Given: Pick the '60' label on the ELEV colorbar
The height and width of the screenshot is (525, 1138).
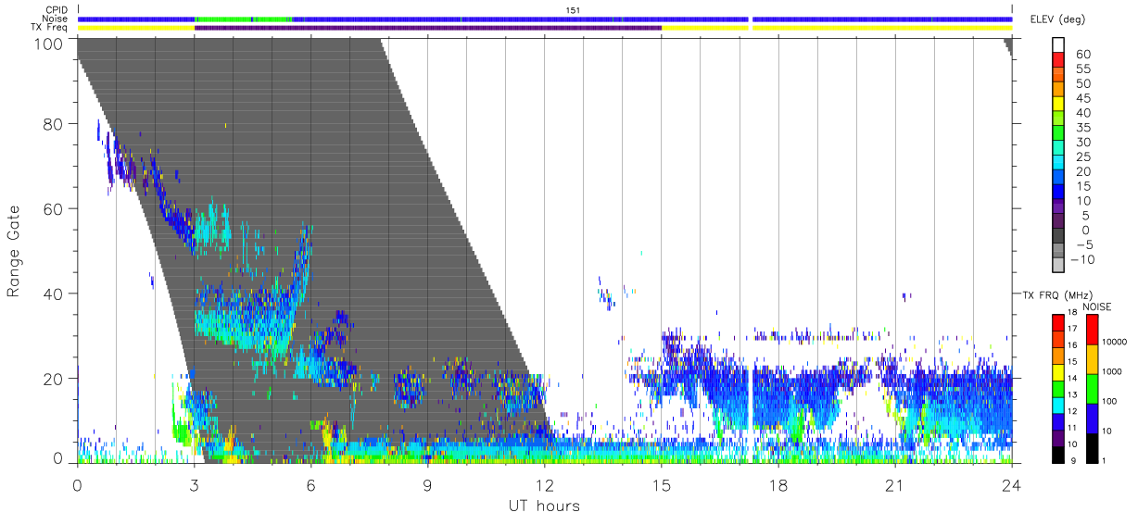Looking at the screenshot, I should pos(1082,55).
